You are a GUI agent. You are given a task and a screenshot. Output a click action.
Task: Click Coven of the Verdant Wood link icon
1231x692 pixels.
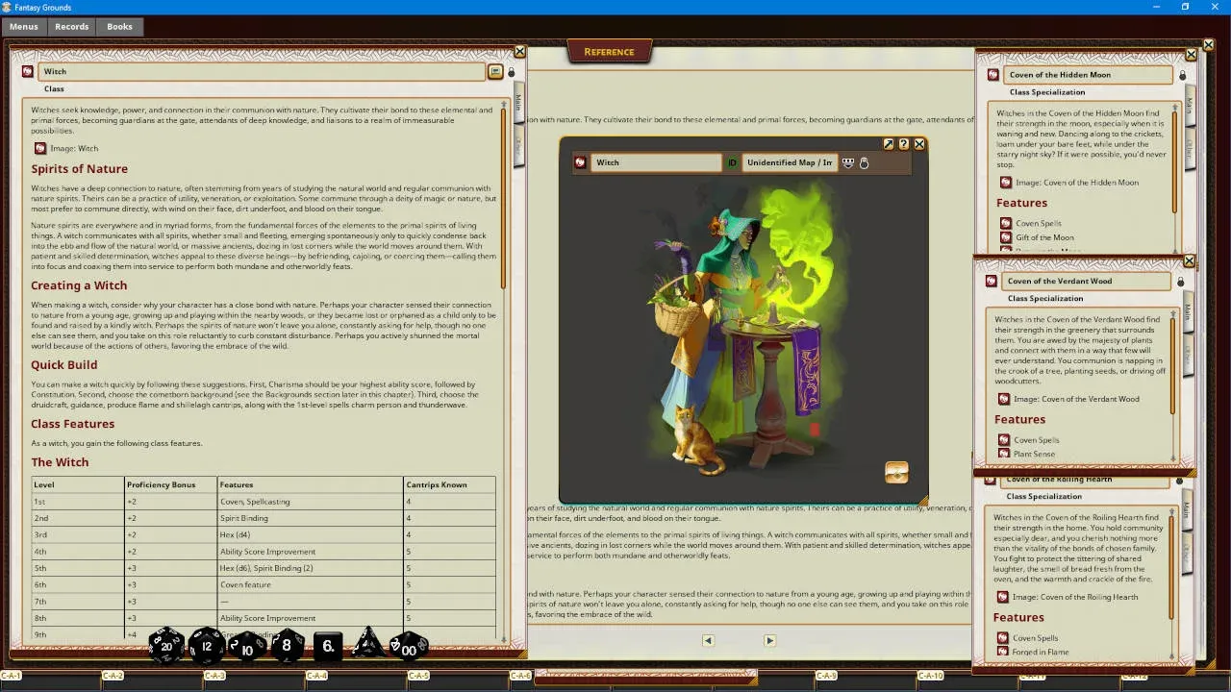point(992,282)
